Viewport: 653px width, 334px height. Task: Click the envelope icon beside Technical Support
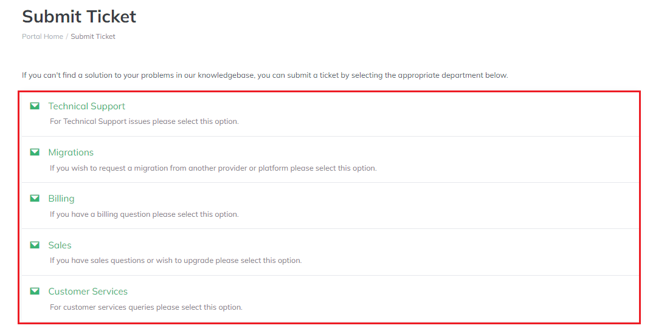click(35, 106)
